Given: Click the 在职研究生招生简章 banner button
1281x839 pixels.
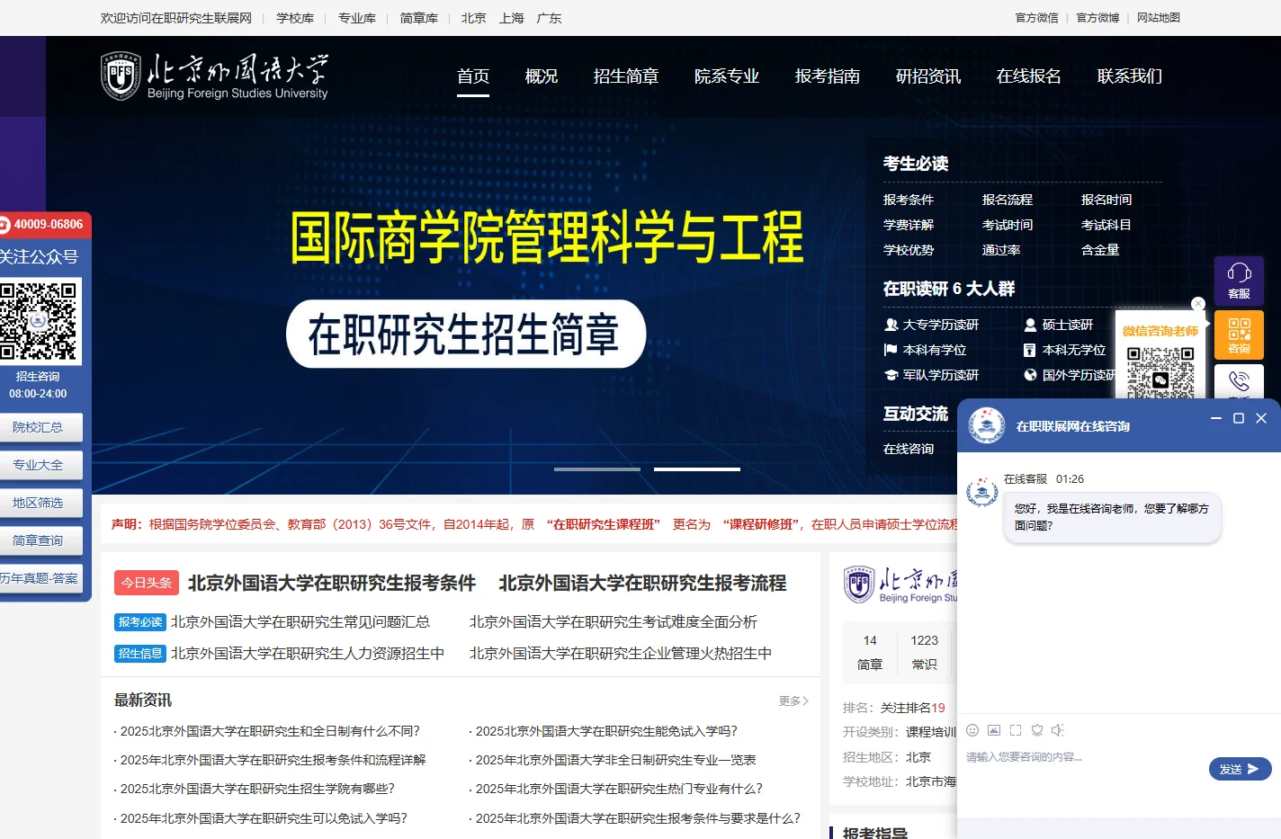Looking at the screenshot, I should pos(466,334).
